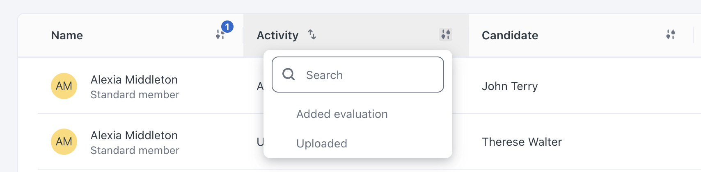Open the Candidate column filter icon
701x172 pixels.
pos(671,35)
